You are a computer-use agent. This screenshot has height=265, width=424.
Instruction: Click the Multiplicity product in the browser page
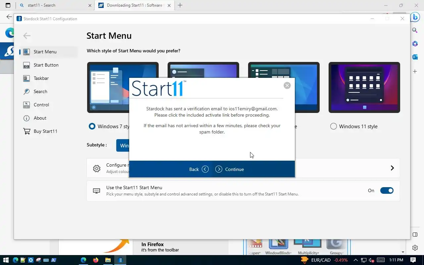click(308, 247)
